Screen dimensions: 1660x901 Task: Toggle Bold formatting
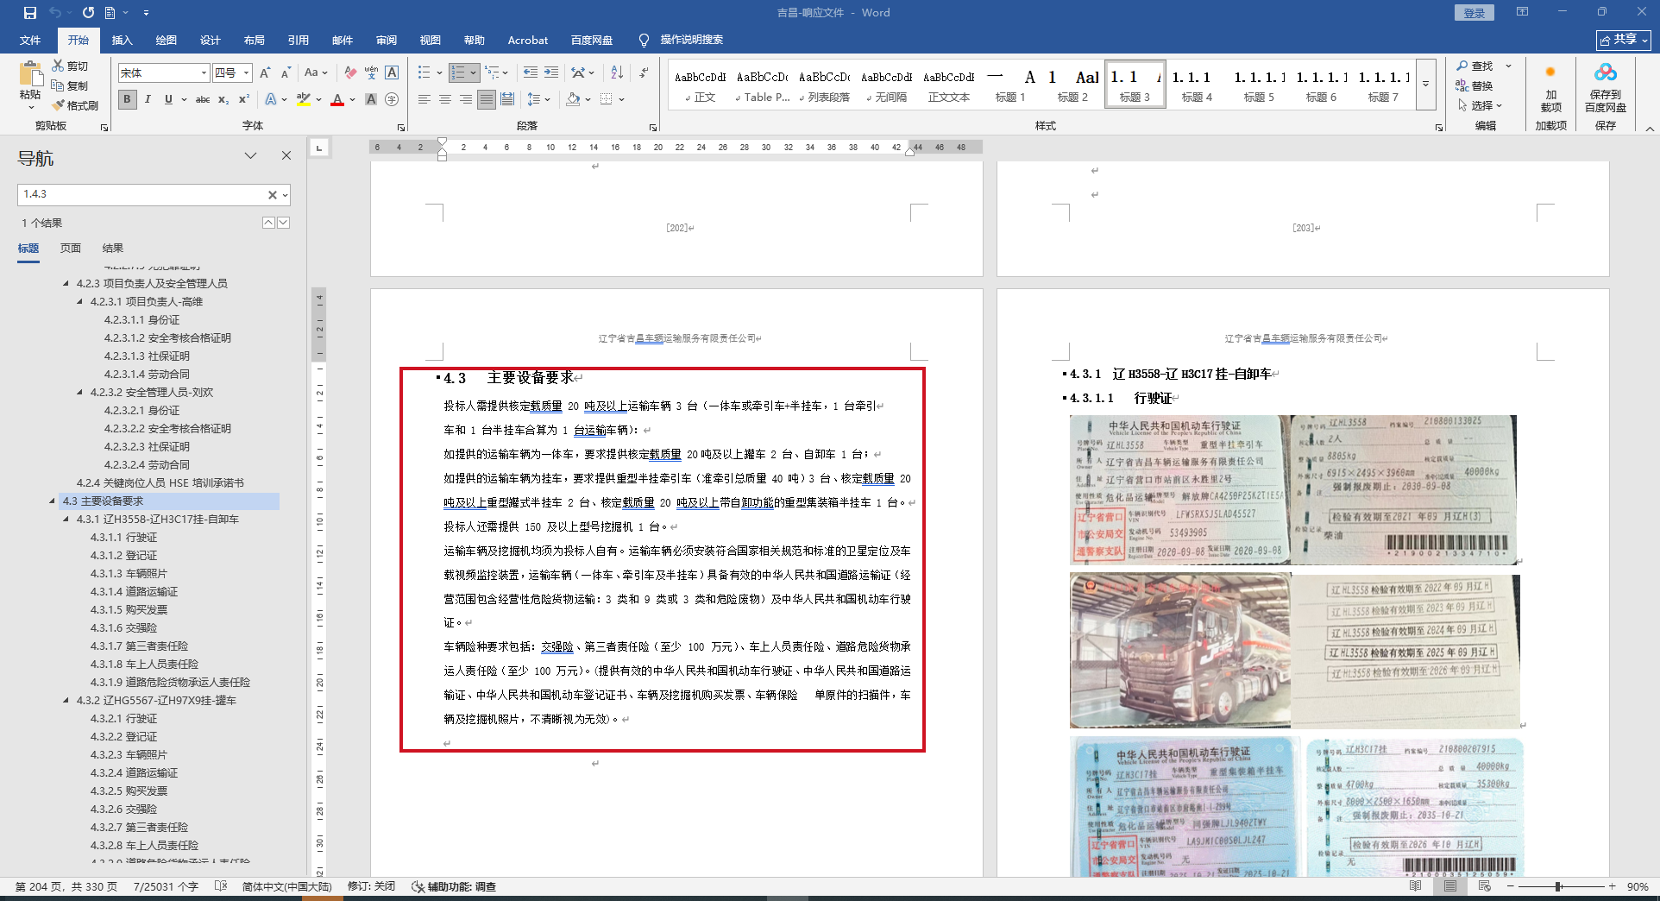[x=128, y=100]
